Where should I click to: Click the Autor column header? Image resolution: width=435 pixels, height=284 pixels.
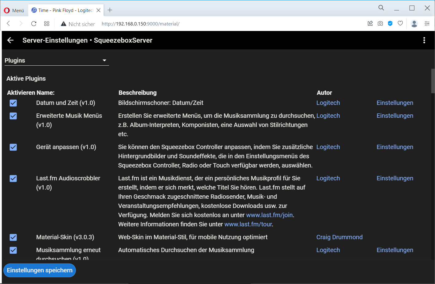324,93
